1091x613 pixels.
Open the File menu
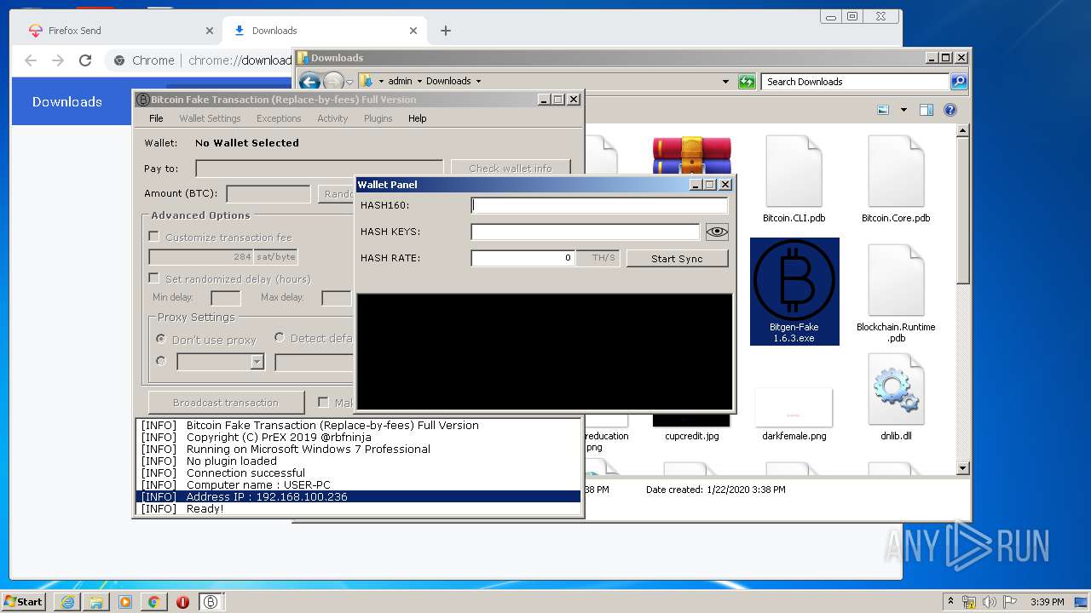[156, 118]
